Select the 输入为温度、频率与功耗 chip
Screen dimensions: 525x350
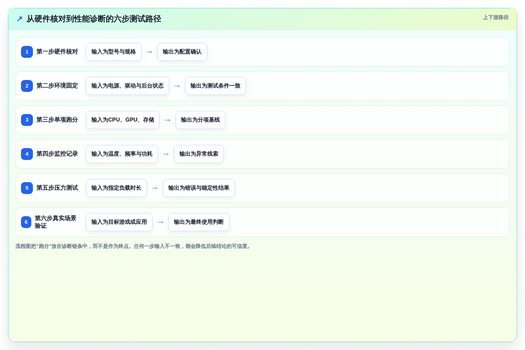(122, 154)
